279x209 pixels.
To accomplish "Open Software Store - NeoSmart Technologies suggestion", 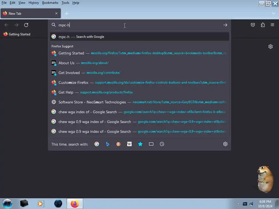I will [x=139, y=102].
